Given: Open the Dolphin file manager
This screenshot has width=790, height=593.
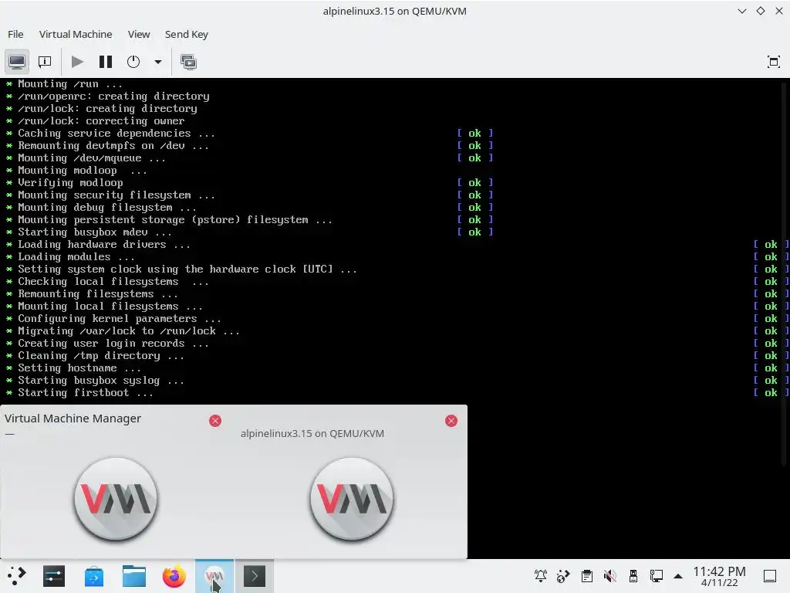Looking at the screenshot, I should click(x=134, y=576).
